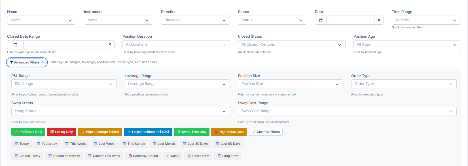Collapse the Advanced Filters section
The image size is (468, 166).
tap(27, 62)
